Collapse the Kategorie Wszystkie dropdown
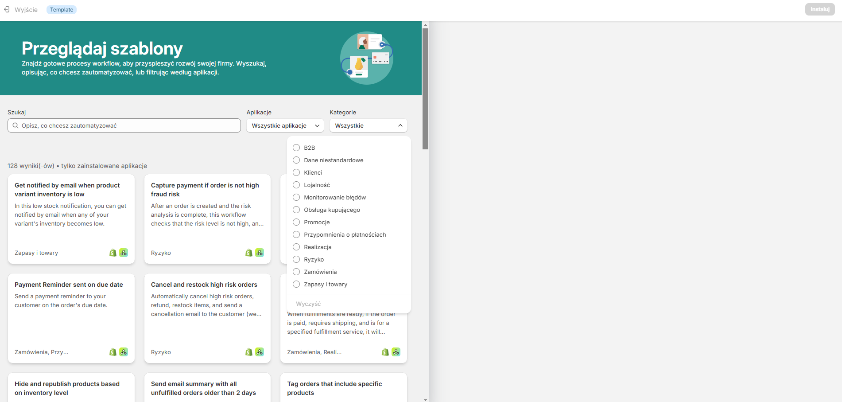 click(x=369, y=125)
